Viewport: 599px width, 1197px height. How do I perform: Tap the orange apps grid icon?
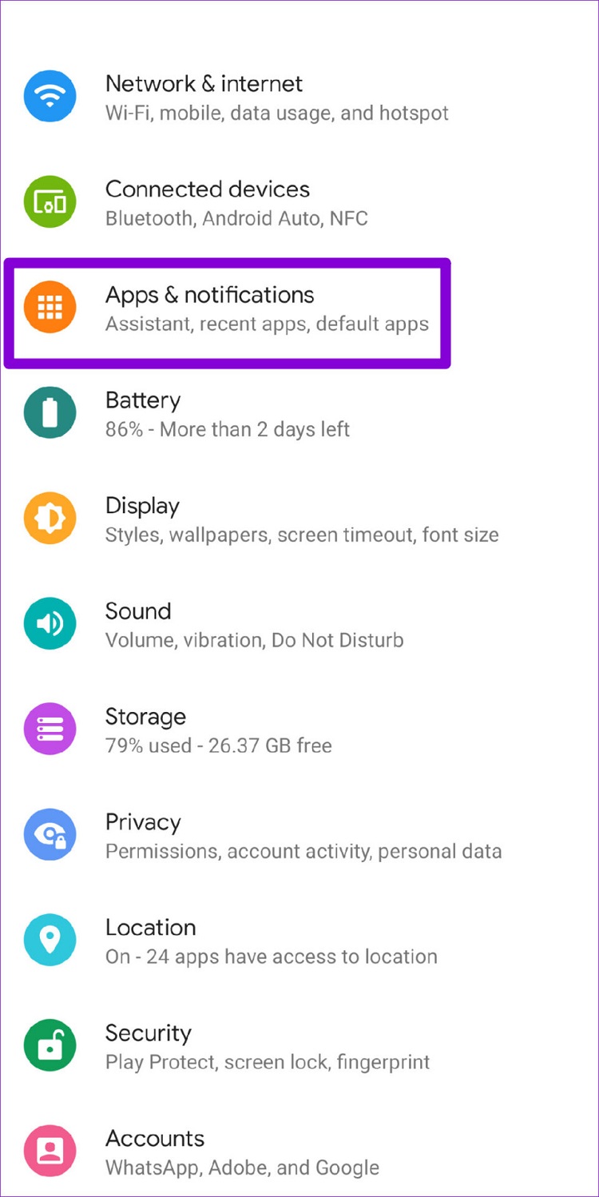click(x=50, y=308)
